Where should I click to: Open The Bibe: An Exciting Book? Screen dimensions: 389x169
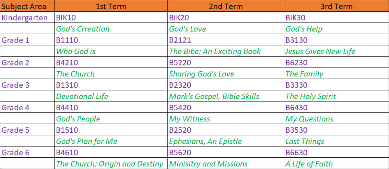click(215, 51)
